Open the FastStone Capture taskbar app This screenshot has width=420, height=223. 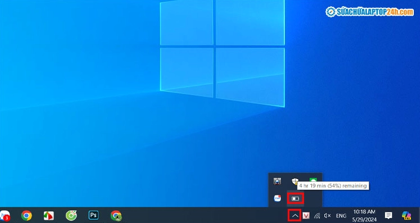coord(49,216)
